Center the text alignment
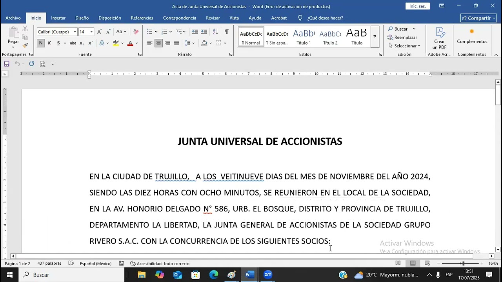 click(158, 43)
